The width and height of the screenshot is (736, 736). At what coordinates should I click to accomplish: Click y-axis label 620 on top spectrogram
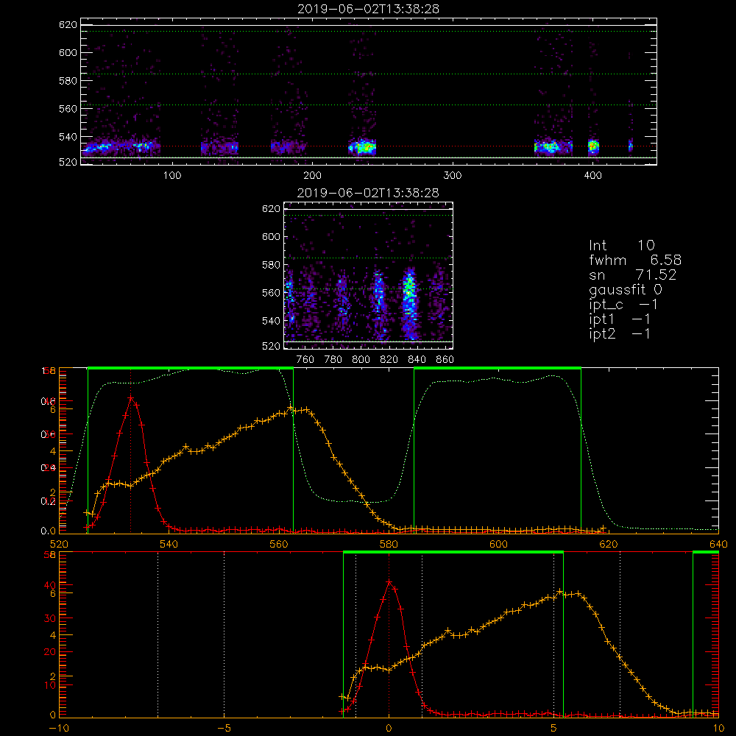click(68, 25)
